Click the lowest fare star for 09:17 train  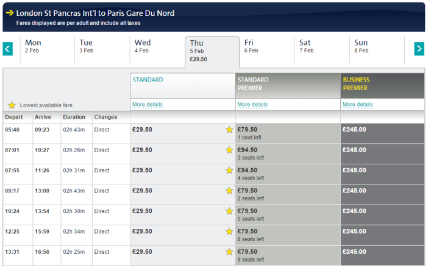[229, 191]
